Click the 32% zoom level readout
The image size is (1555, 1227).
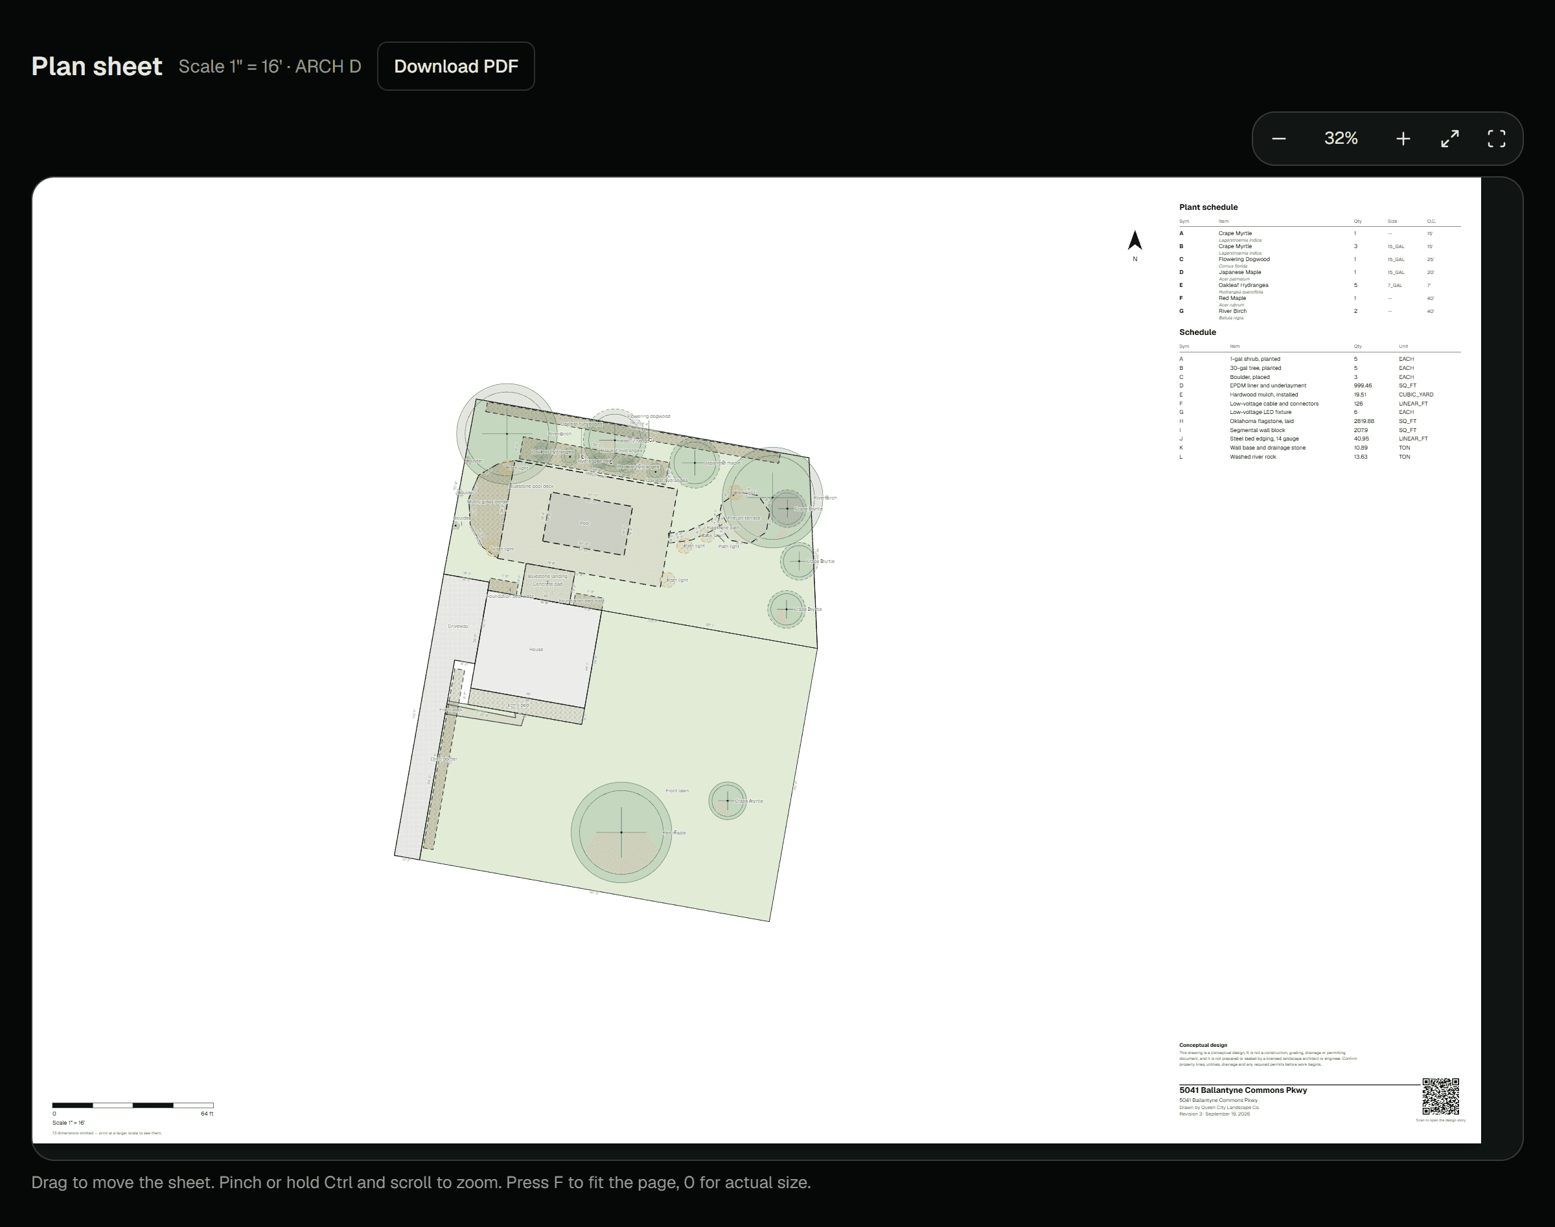point(1341,139)
